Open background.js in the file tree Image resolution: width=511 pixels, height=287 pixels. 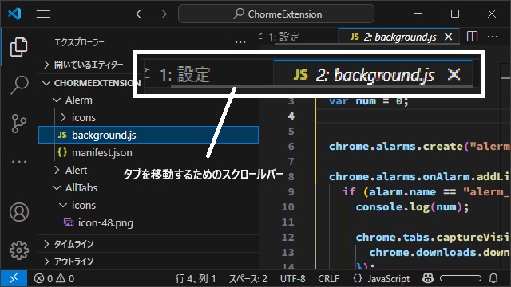pyautogui.click(x=149, y=135)
